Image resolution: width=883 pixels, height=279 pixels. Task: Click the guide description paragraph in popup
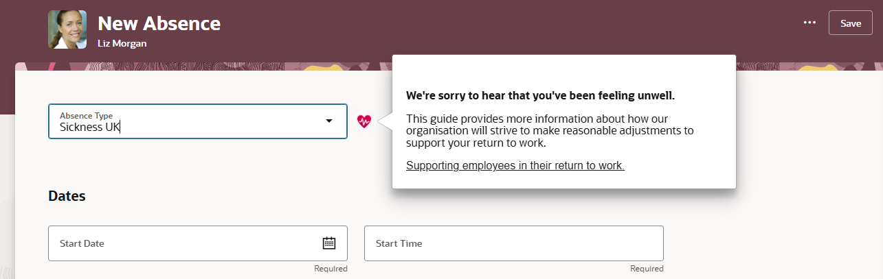(550, 131)
